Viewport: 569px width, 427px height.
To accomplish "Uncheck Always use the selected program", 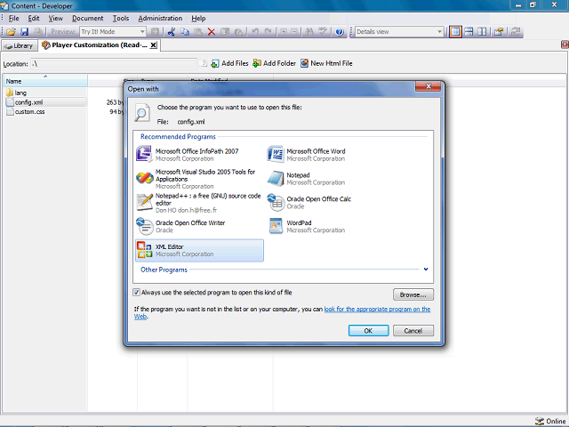I will coord(136,293).
